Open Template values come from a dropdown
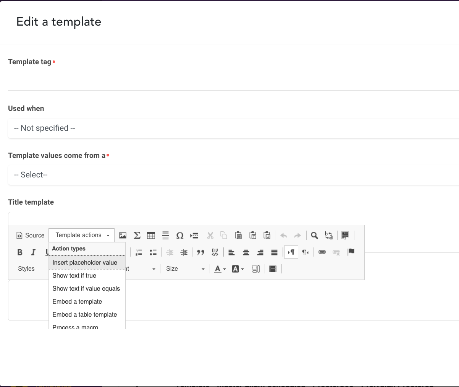The image size is (459, 387). (233, 175)
